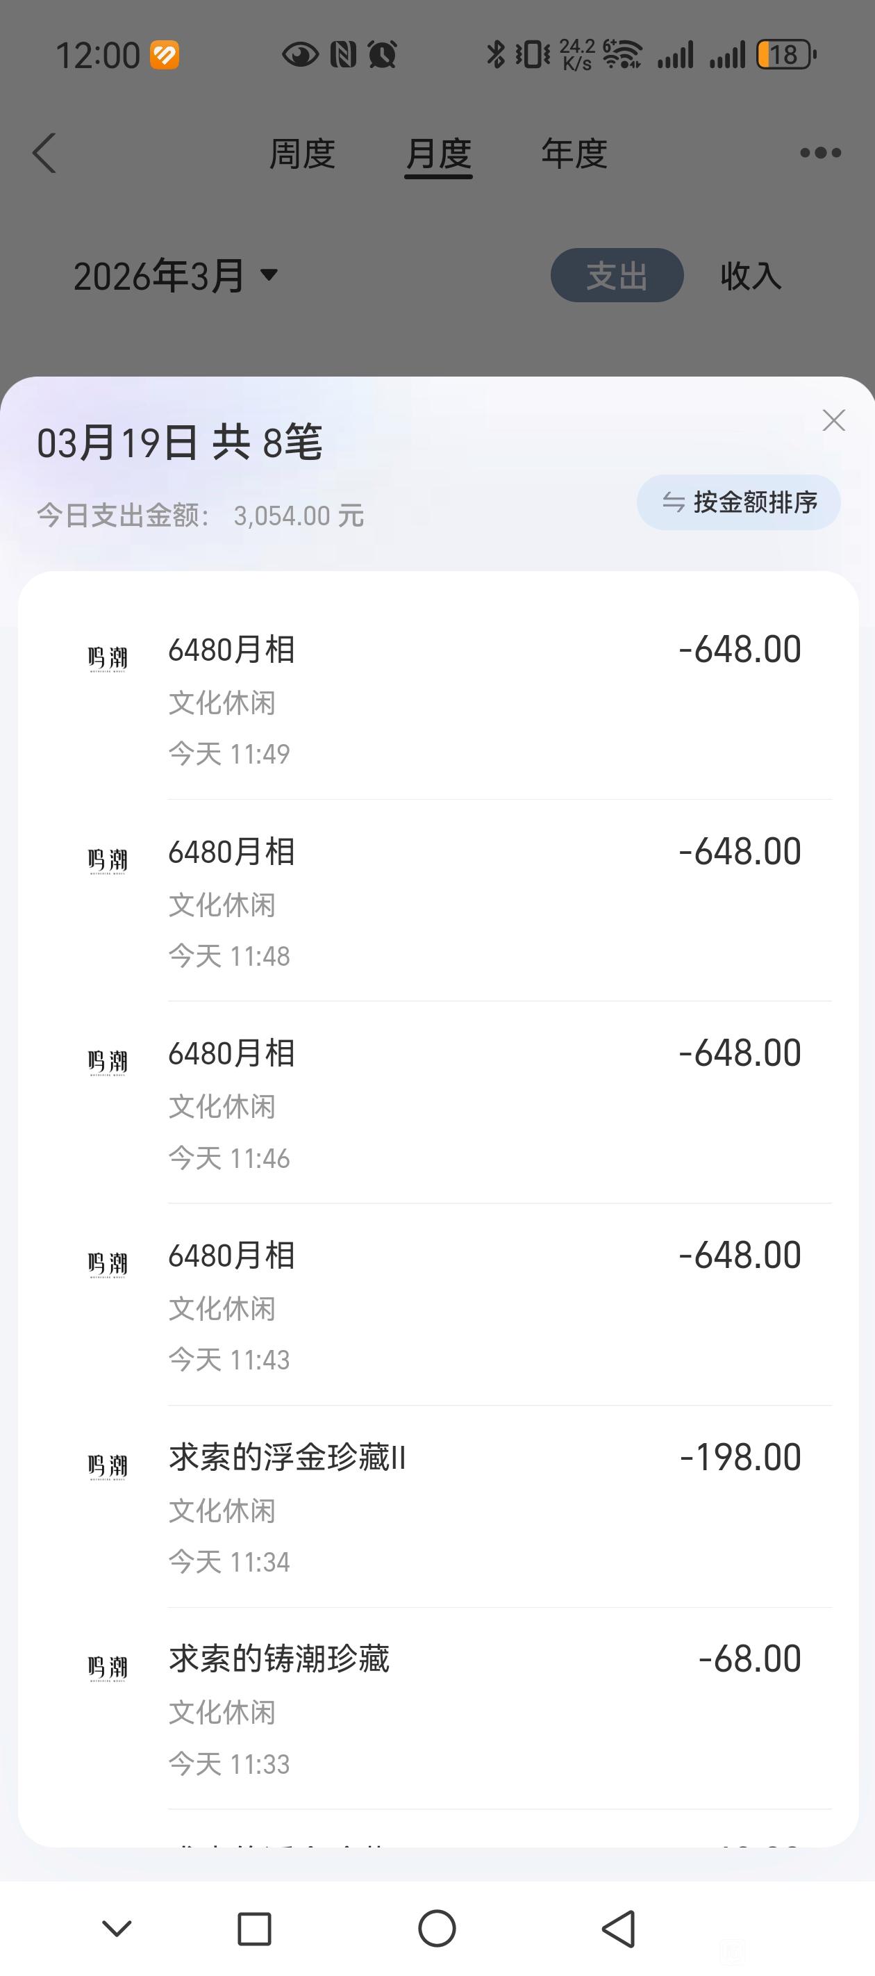The image size is (875, 1976).
Task: Switch to the 年度 yearly tab
Action: 574,154
